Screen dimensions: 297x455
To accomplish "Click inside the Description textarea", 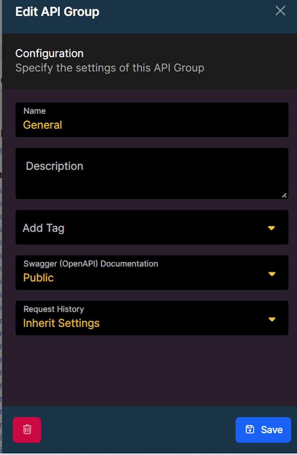I will click(152, 173).
